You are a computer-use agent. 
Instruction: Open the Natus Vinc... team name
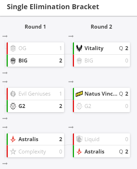101,94
